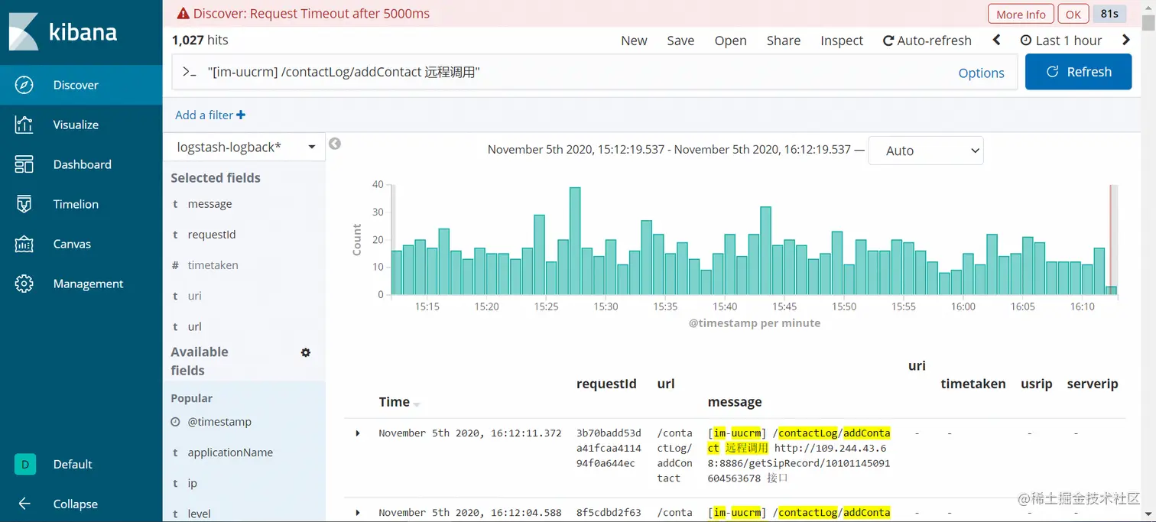Viewport: 1156px width, 522px height.
Task: Open the Dashboard icon in sidebar
Action: pos(24,164)
